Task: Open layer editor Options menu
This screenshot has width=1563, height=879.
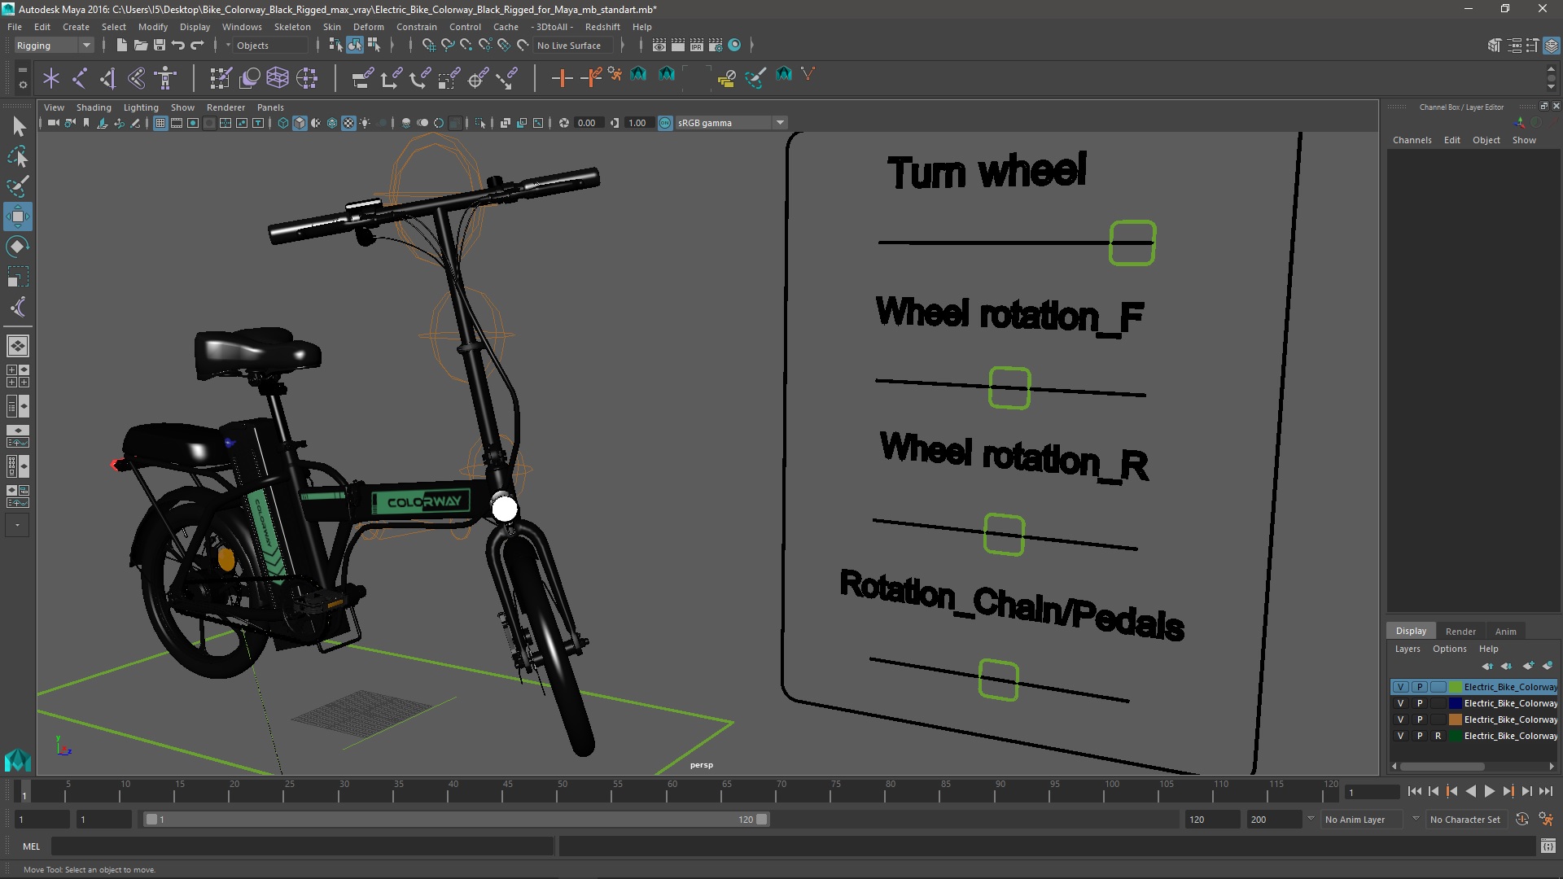Action: click(x=1450, y=649)
